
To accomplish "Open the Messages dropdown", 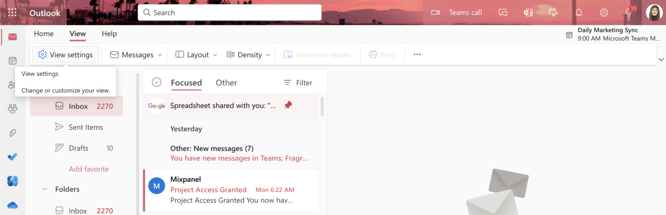I will pyautogui.click(x=136, y=55).
